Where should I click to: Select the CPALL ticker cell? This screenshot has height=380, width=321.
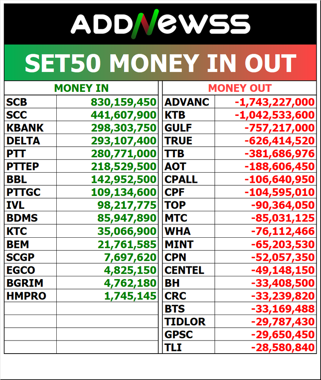[181, 179]
